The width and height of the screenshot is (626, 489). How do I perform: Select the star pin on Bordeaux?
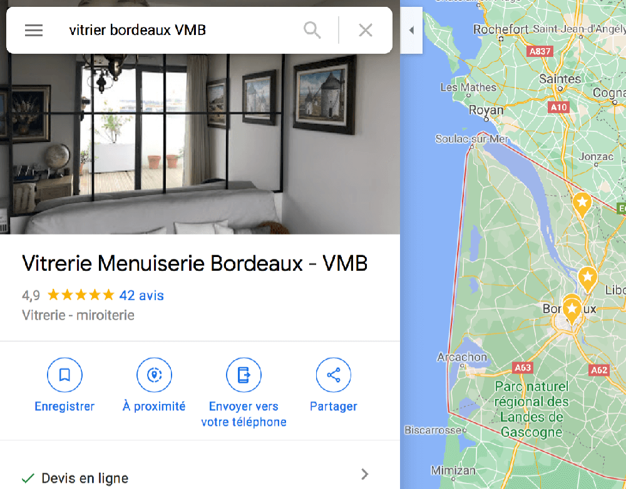coord(572,310)
